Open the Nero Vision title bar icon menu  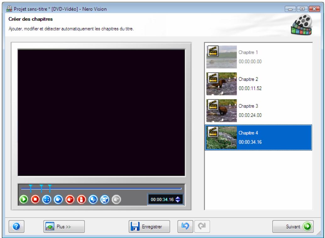(9, 9)
